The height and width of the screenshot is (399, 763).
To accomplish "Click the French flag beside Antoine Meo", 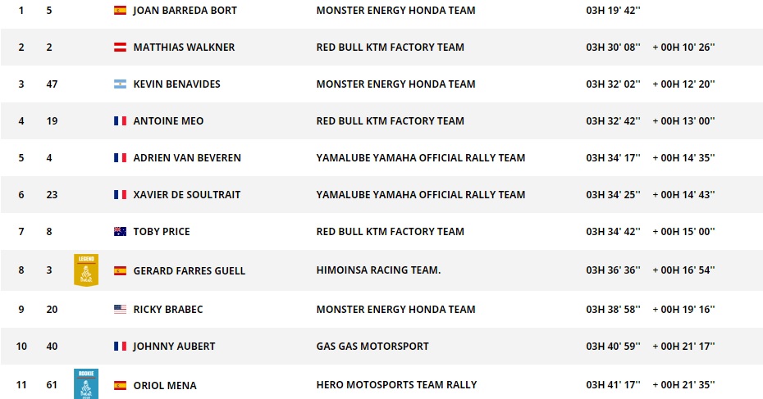I will coord(120,121).
